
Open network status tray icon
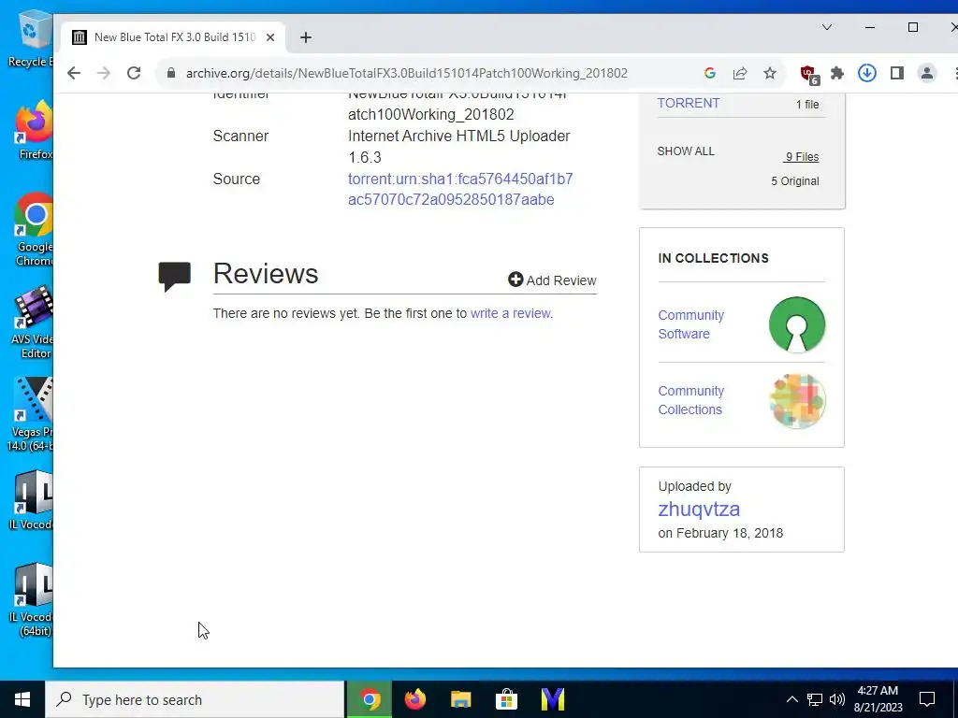(x=815, y=699)
